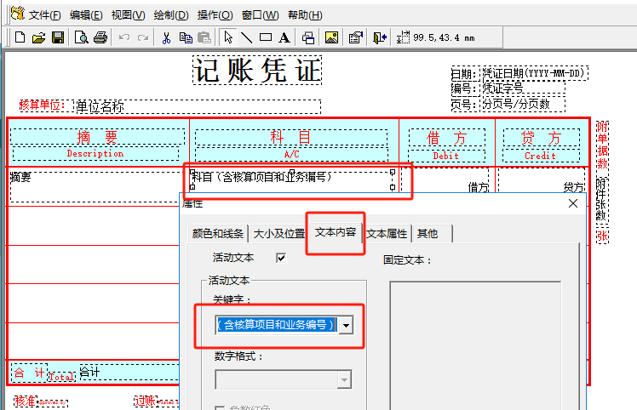
Task: Click inside the 固定文本 text box
Action: point(474,340)
